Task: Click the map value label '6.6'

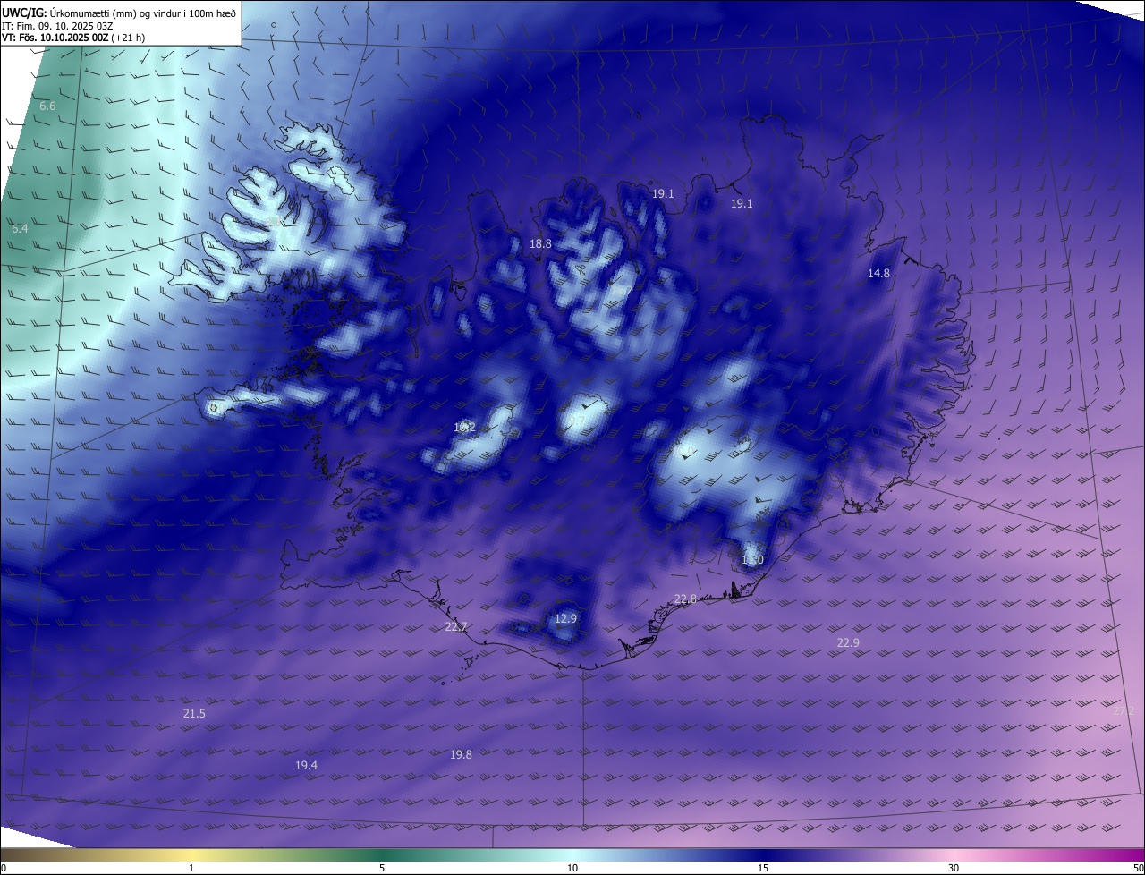Action: click(x=47, y=106)
